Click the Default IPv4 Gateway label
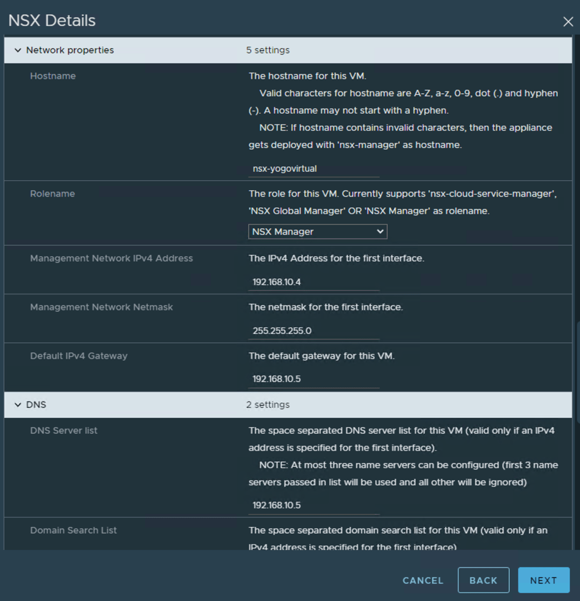Viewport: 580px width, 601px height. pos(79,356)
